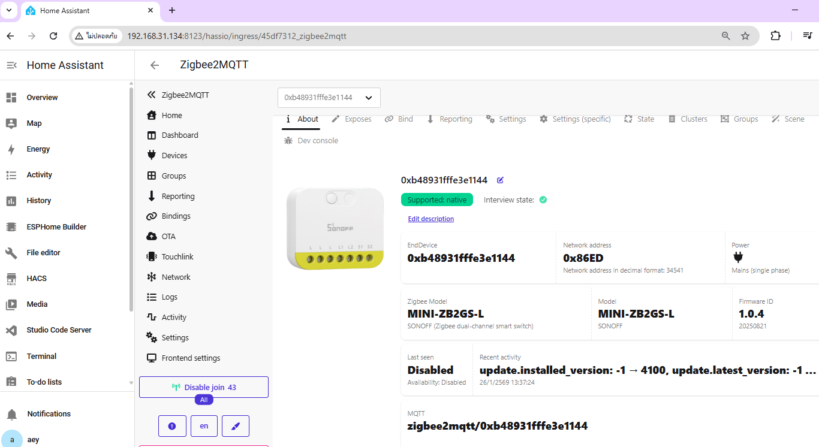The image size is (819, 447).
Task: Reload the page in the browser
Action: click(53, 36)
